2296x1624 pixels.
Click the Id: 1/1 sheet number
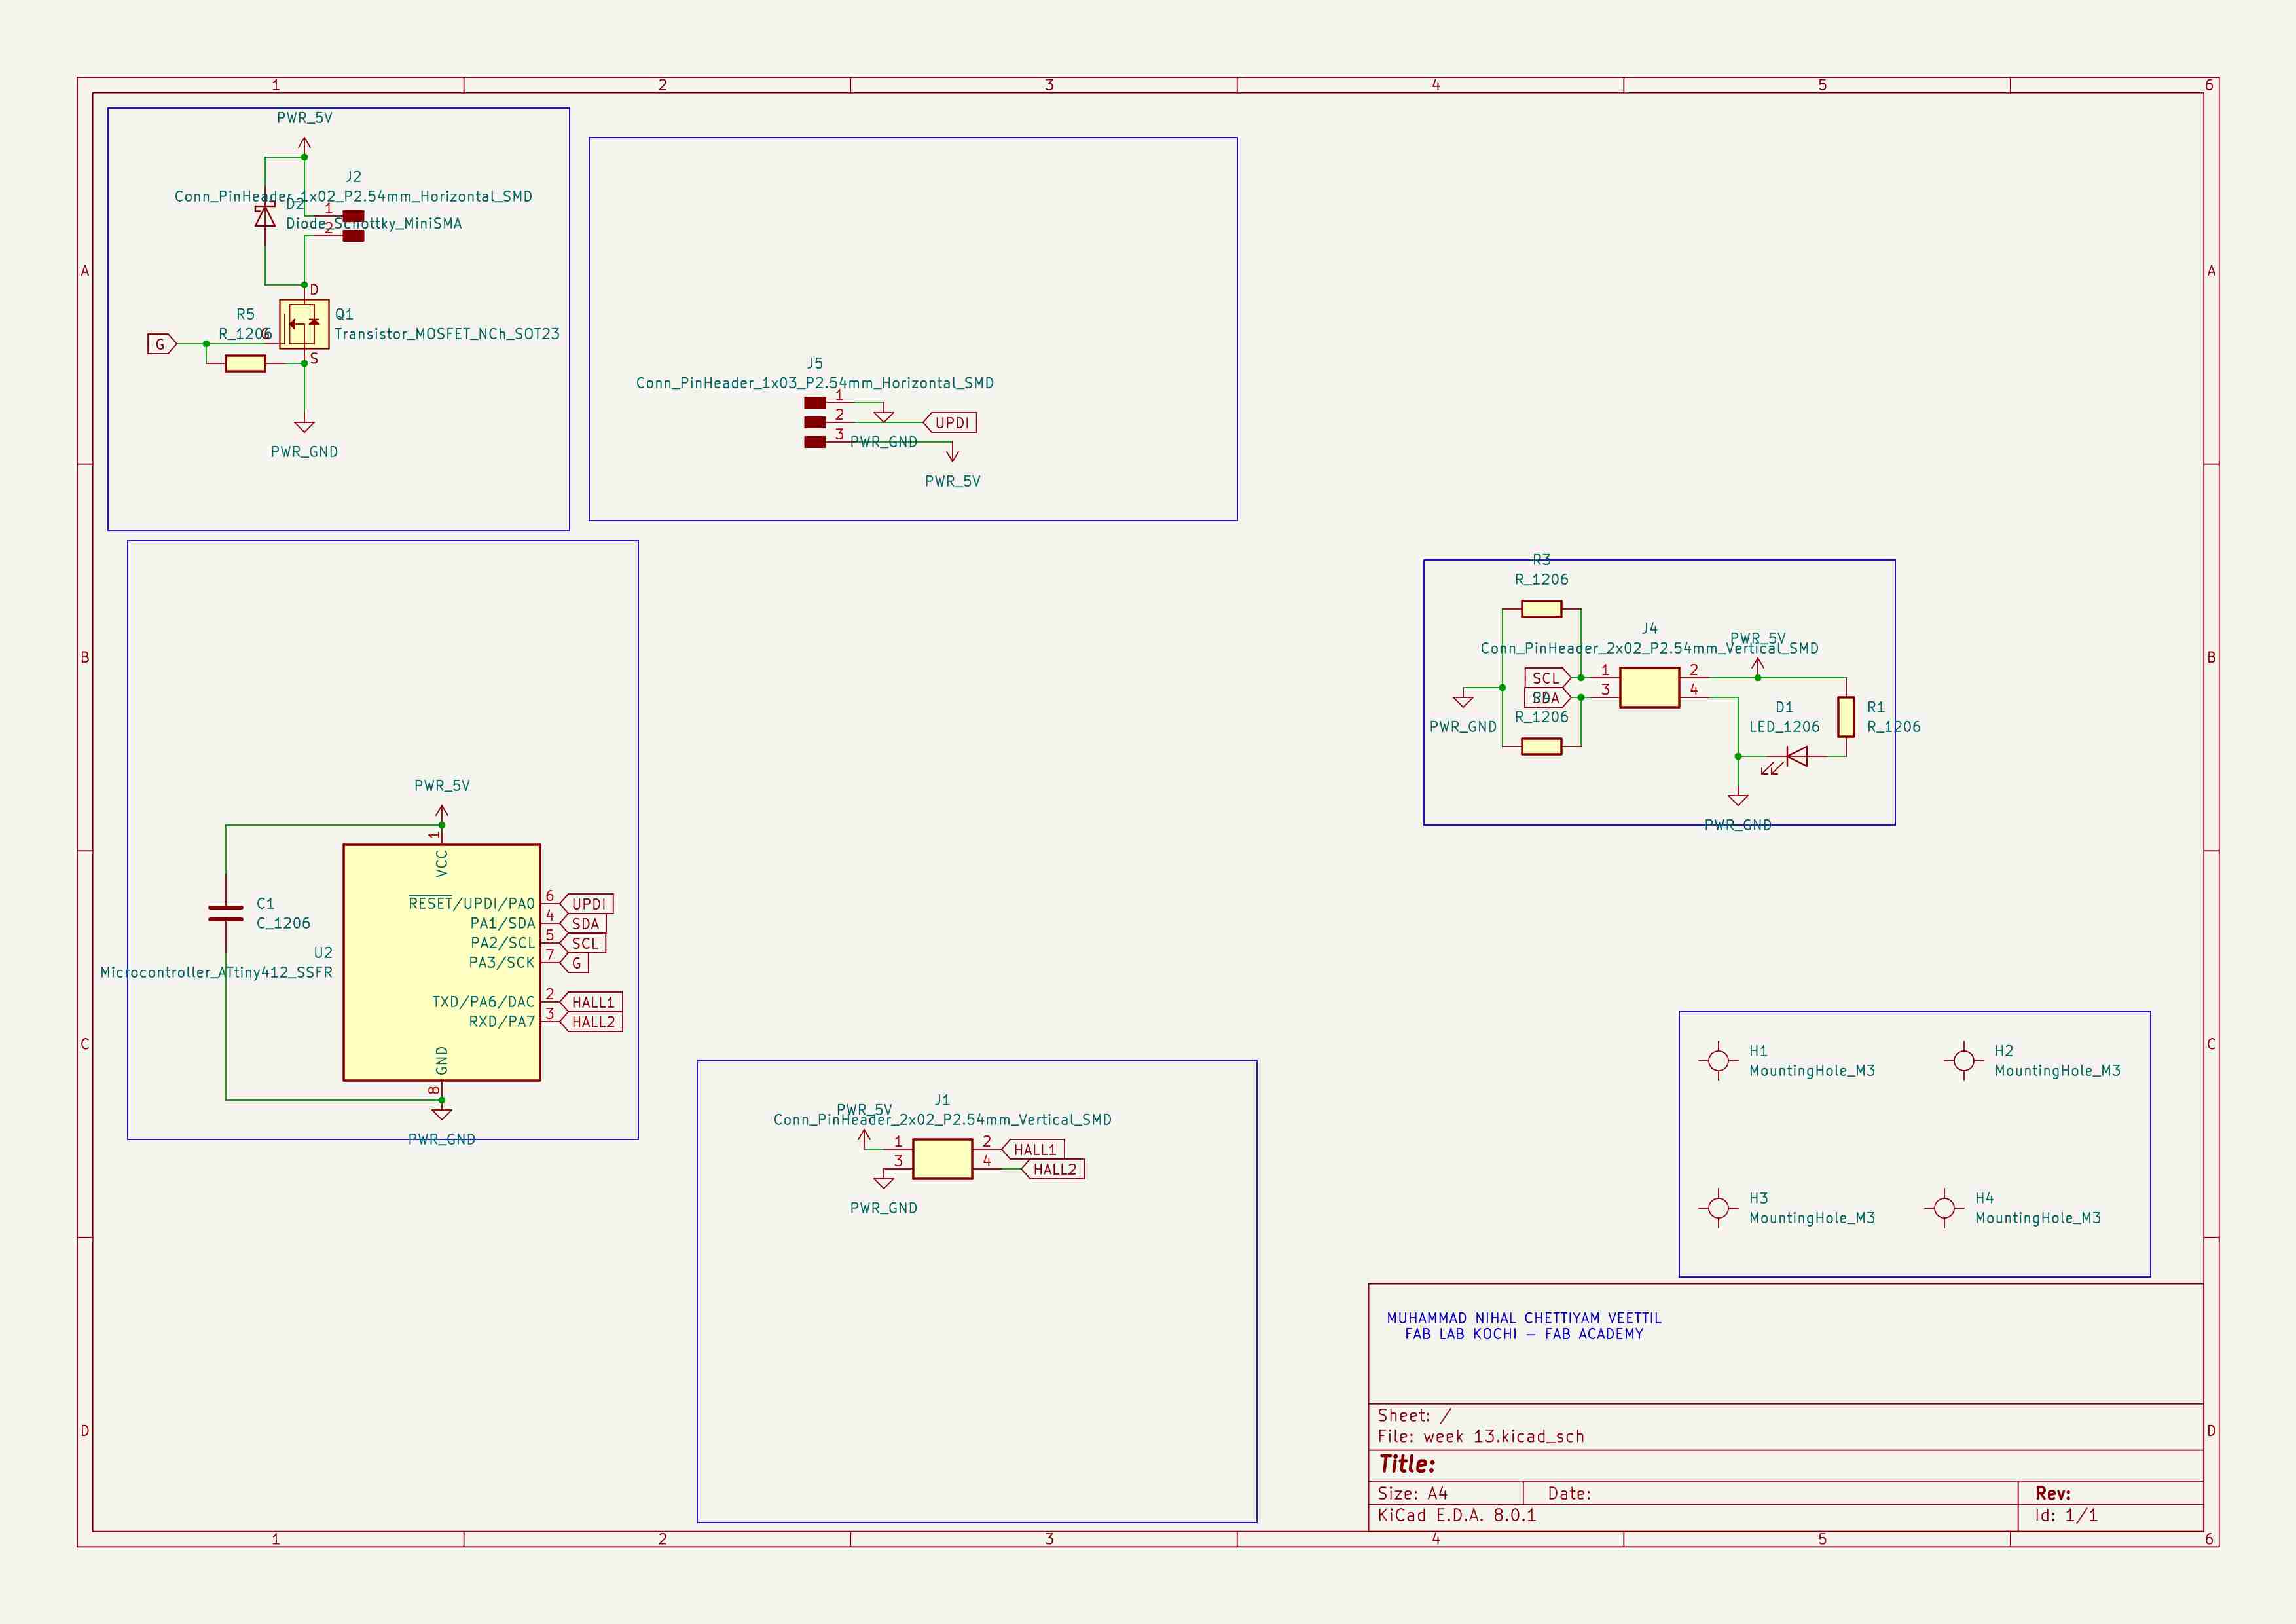(x=2066, y=1515)
